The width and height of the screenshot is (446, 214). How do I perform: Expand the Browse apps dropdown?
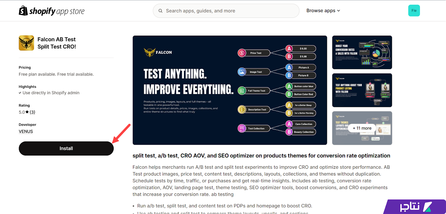click(x=323, y=11)
